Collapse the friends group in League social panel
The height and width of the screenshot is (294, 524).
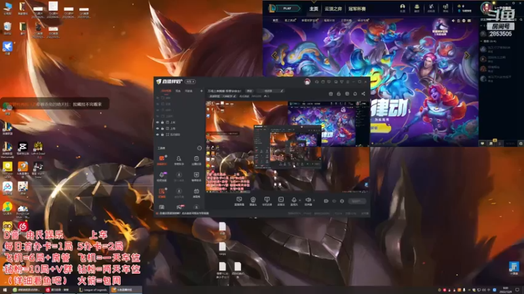click(481, 41)
